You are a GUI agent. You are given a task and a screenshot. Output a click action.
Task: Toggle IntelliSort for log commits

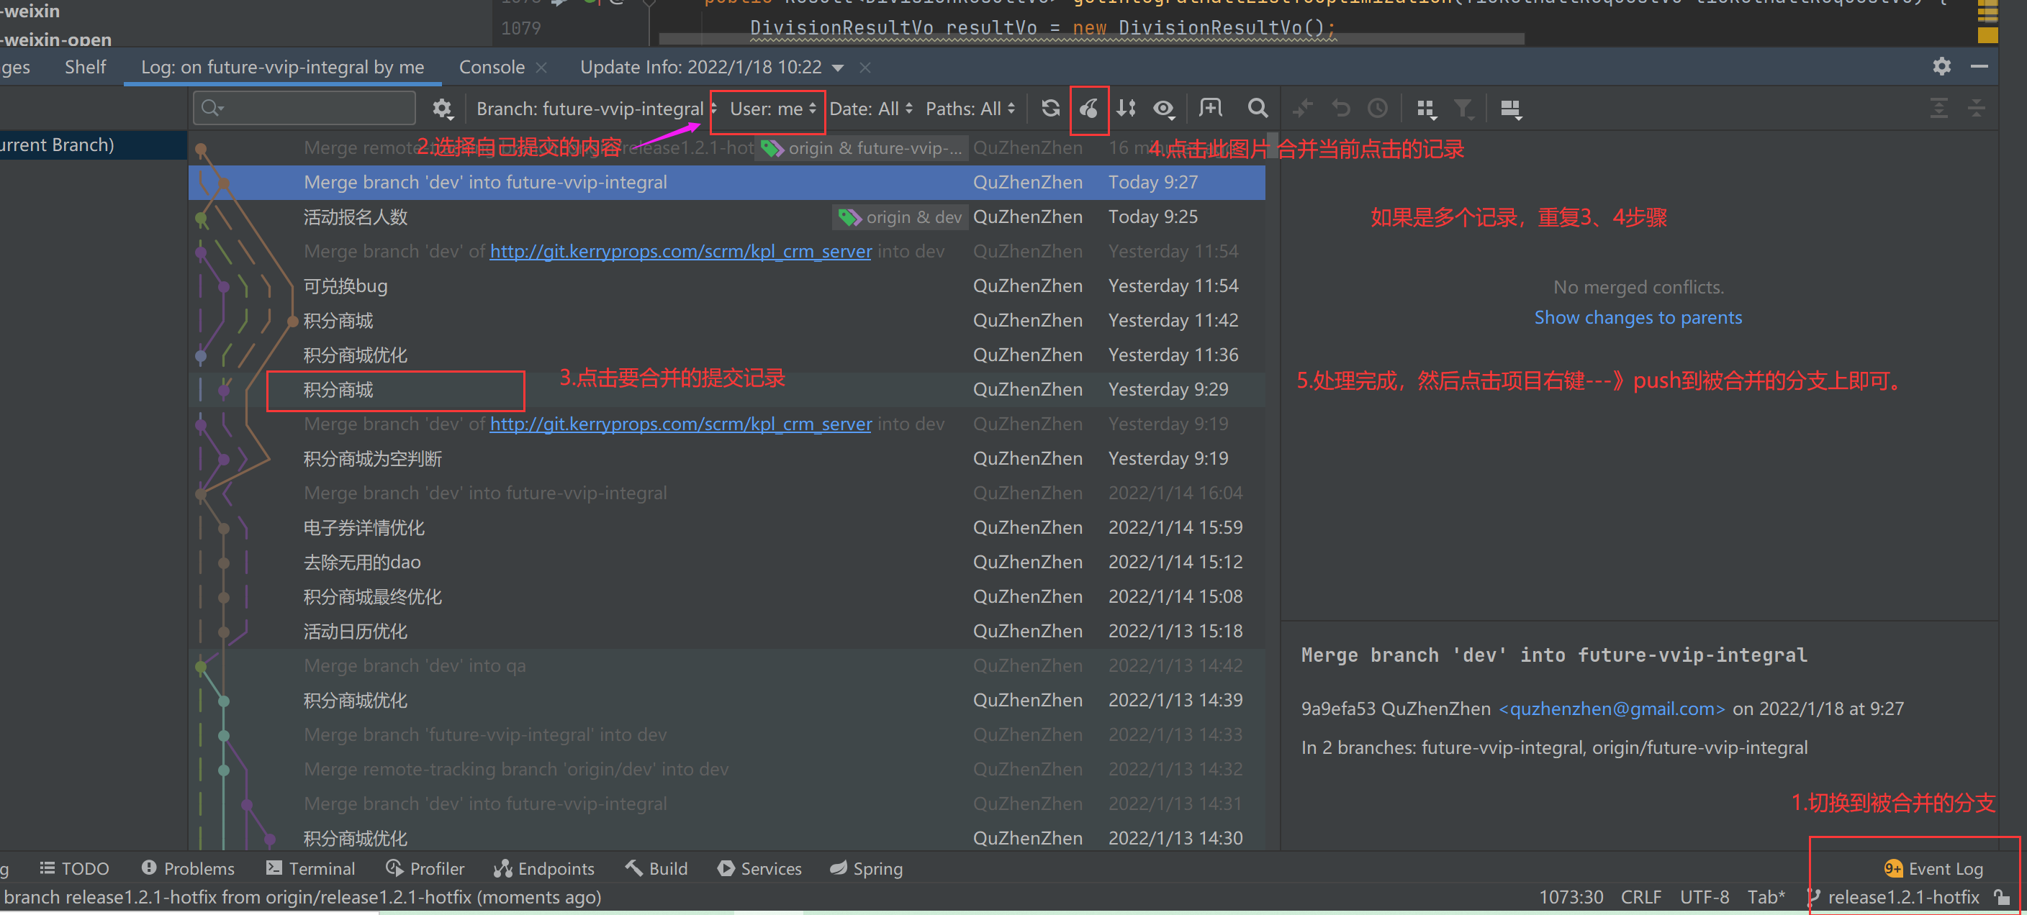pyautogui.click(x=1127, y=109)
